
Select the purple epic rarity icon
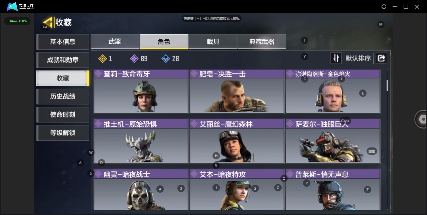click(x=134, y=59)
